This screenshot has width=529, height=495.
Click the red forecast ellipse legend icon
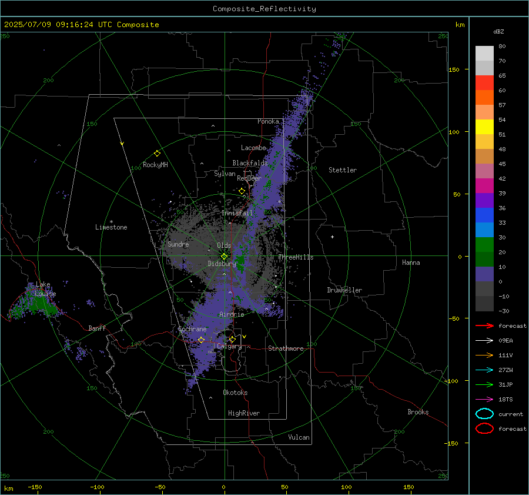tap(484, 428)
